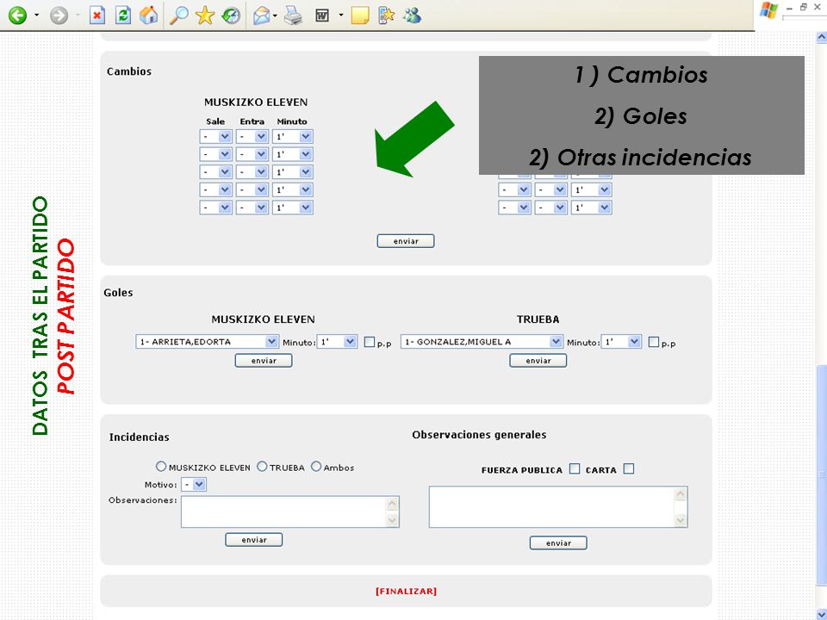The image size is (827, 620).
Task: Click the [FINALIZAR] link
Action: [x=406, y=592]
